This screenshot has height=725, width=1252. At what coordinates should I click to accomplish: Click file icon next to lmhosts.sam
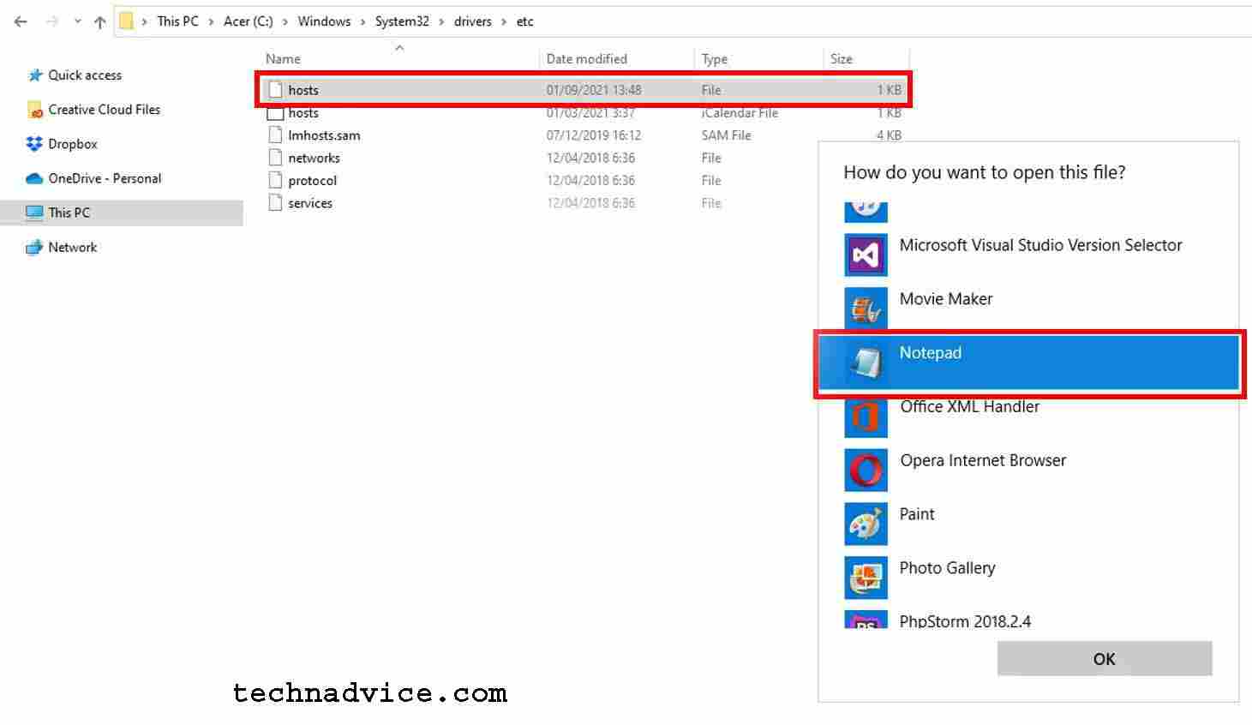[x=275, y=135]
